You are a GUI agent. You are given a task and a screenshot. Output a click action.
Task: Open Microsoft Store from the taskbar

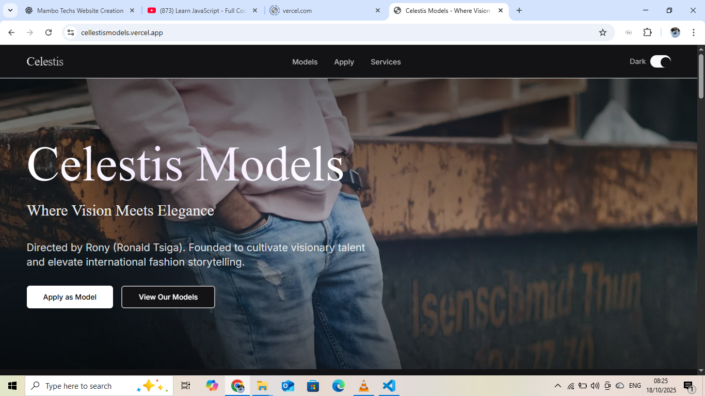click(313, 385)
